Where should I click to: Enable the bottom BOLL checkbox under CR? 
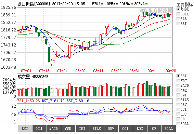[178, 124]
